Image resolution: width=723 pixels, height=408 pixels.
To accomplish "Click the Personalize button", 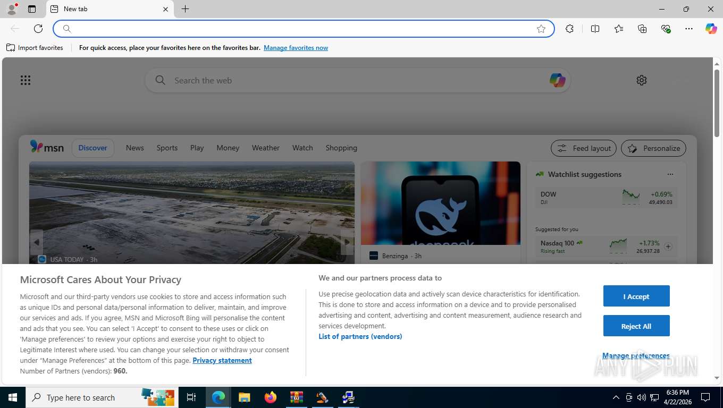I will [x=653, y=148].
